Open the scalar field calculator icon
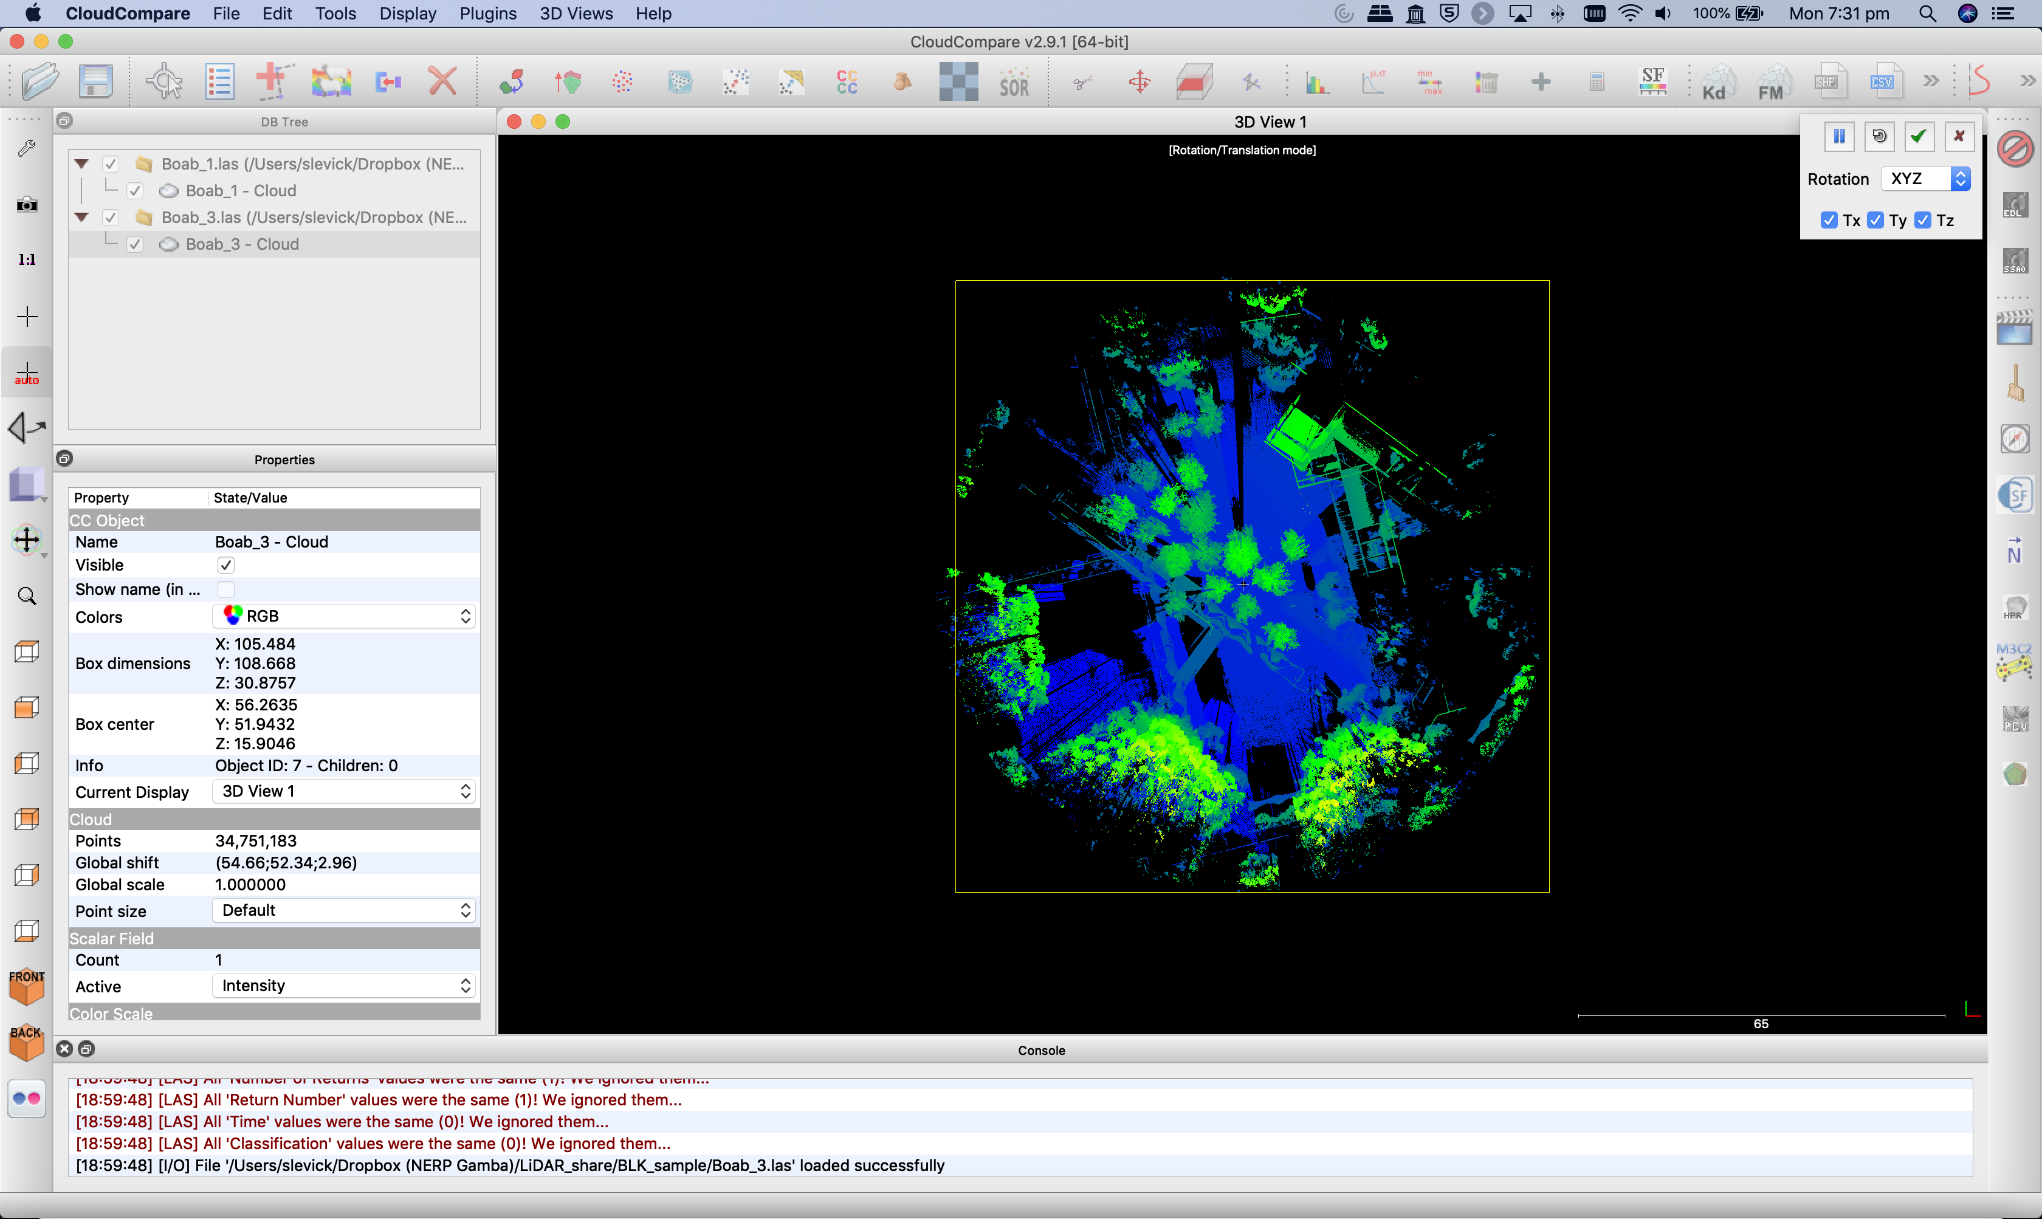Screen dimensions: 2042x1219 point(1597,81)
